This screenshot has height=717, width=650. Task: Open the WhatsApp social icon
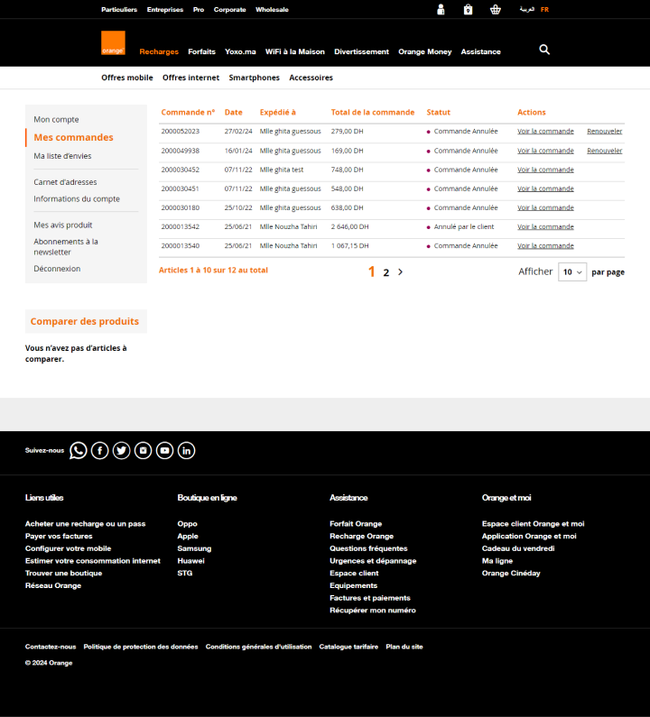[79, 450]
